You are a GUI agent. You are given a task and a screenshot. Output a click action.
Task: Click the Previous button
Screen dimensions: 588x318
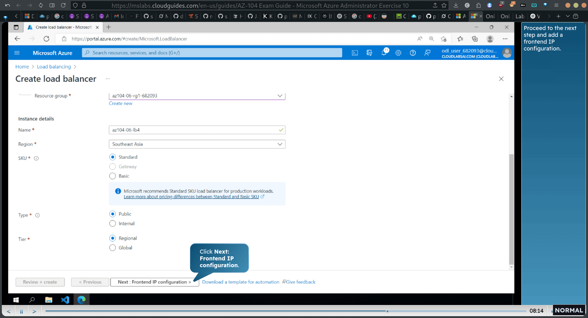90,282
